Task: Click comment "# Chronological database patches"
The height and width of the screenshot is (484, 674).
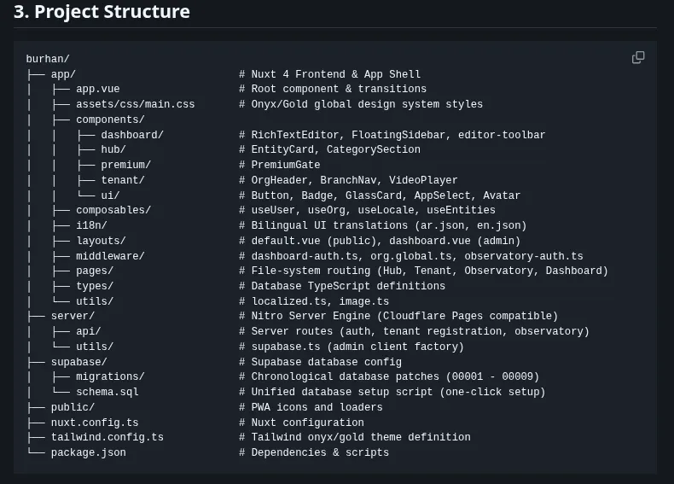Action: (x=389, y=377)
